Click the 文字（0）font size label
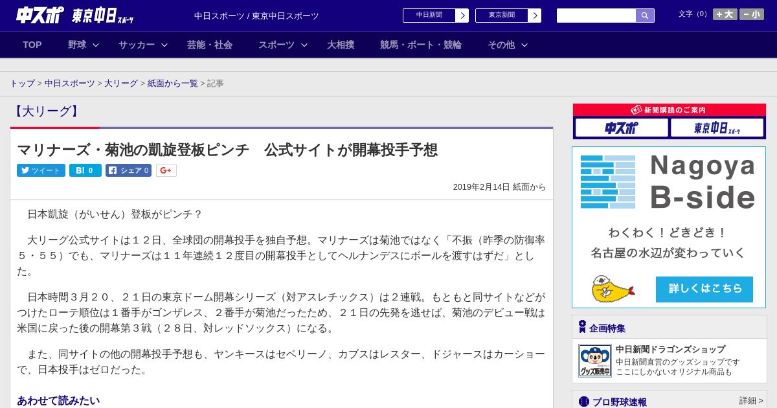Image resolution: width=777 pixels, height=408 pixels. [x=694, y=14]
